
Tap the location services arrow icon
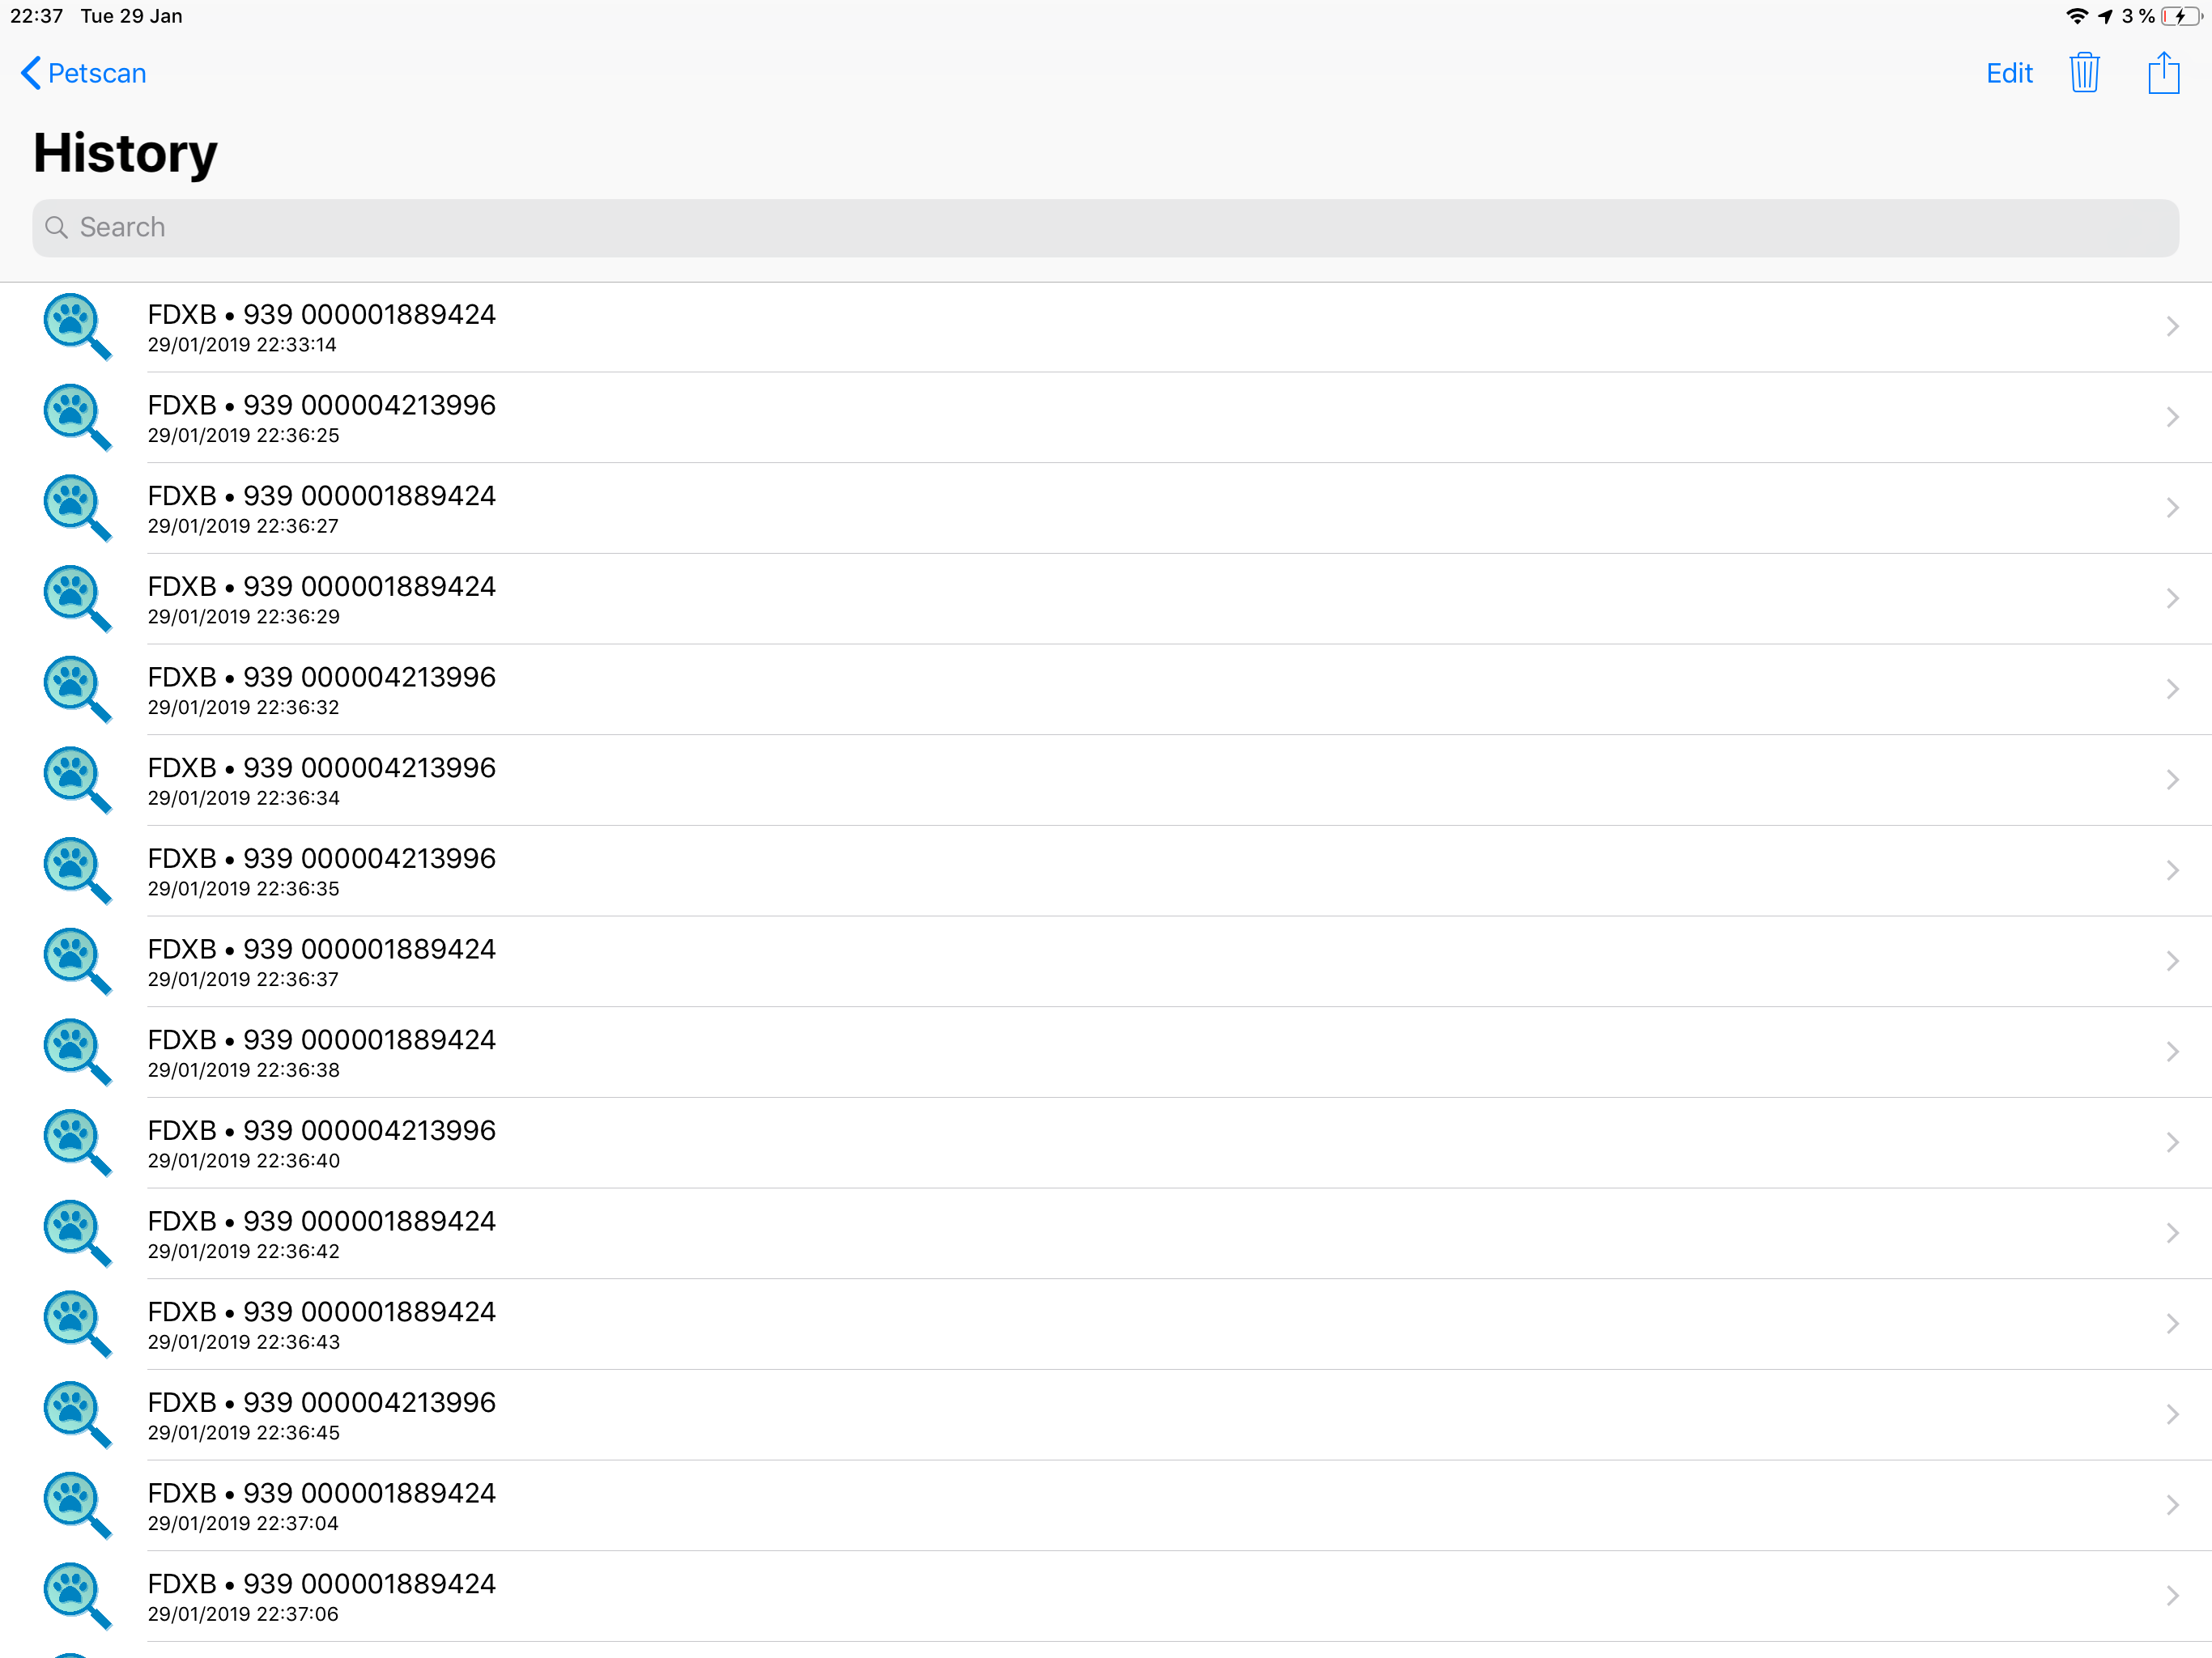click(2105, 16)
